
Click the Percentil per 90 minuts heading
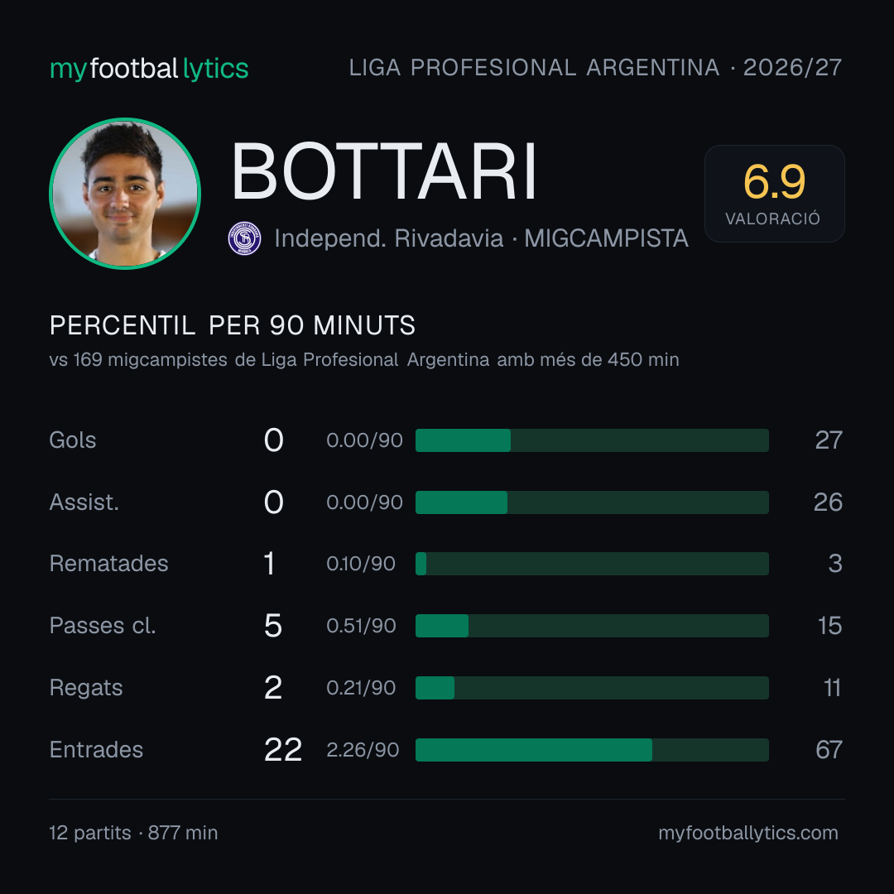pyautogui.click(x=232, y=325)
